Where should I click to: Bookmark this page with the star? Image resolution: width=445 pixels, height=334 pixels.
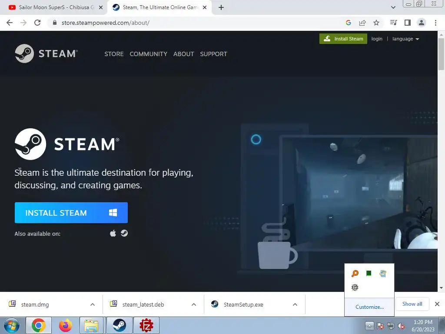click(x=376, y=23)
